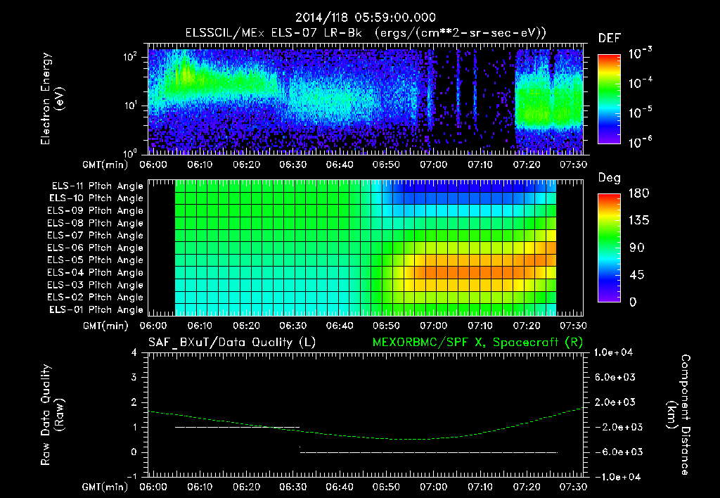Click the ELS-06 Pitch Angle row label

click(x=96, y=248)
